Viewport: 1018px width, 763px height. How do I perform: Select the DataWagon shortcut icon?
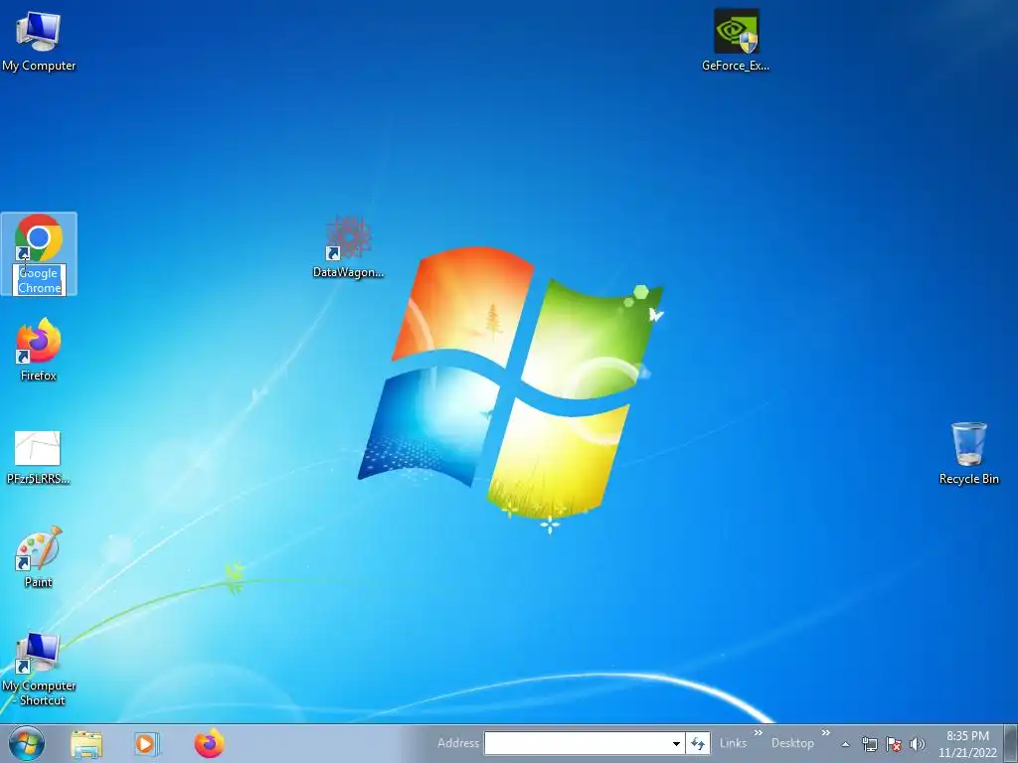click(349, 247)
